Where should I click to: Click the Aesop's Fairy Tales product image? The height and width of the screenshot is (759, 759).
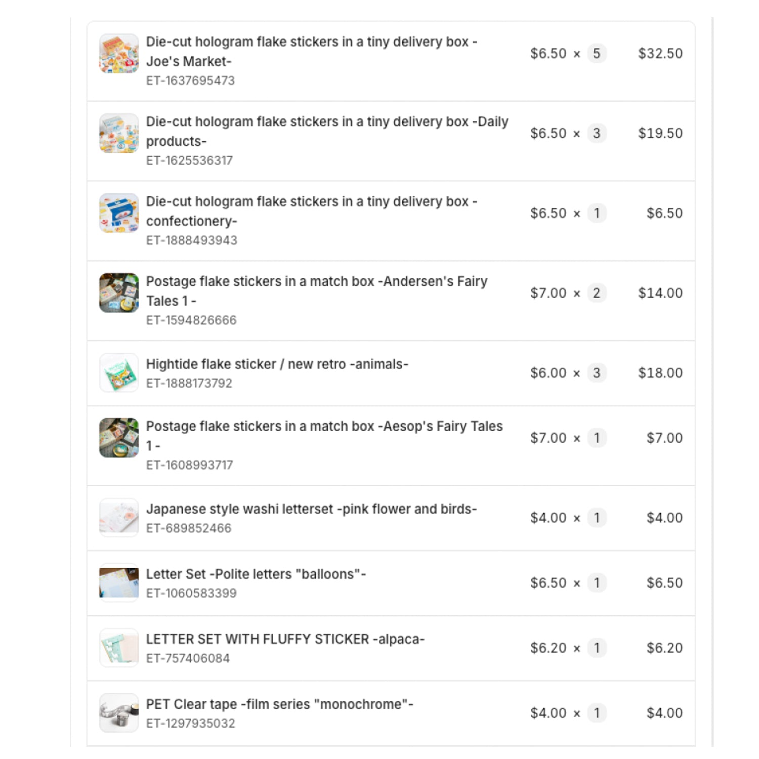pos(119,438)
